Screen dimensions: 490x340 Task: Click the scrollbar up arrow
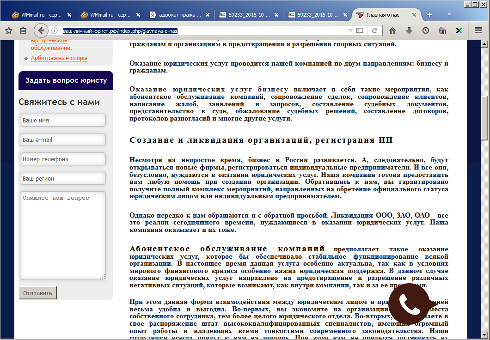[484, 44]
